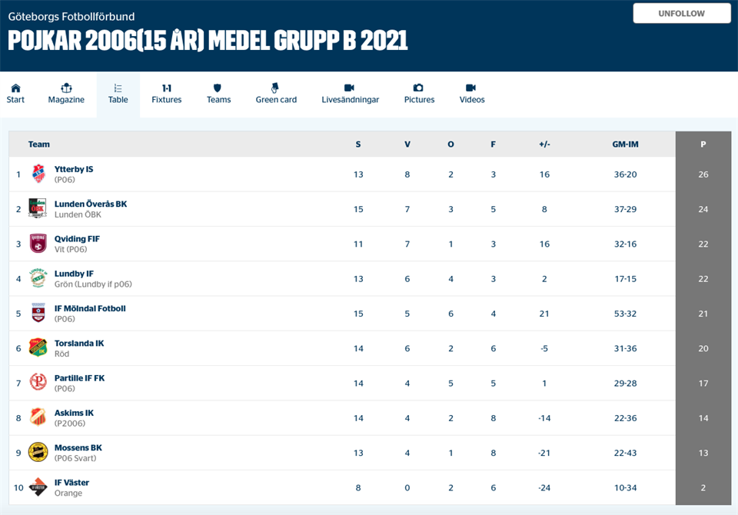Click the IF Mölndal Fotboll badge

pyautogui.click(x=38, y=314)
